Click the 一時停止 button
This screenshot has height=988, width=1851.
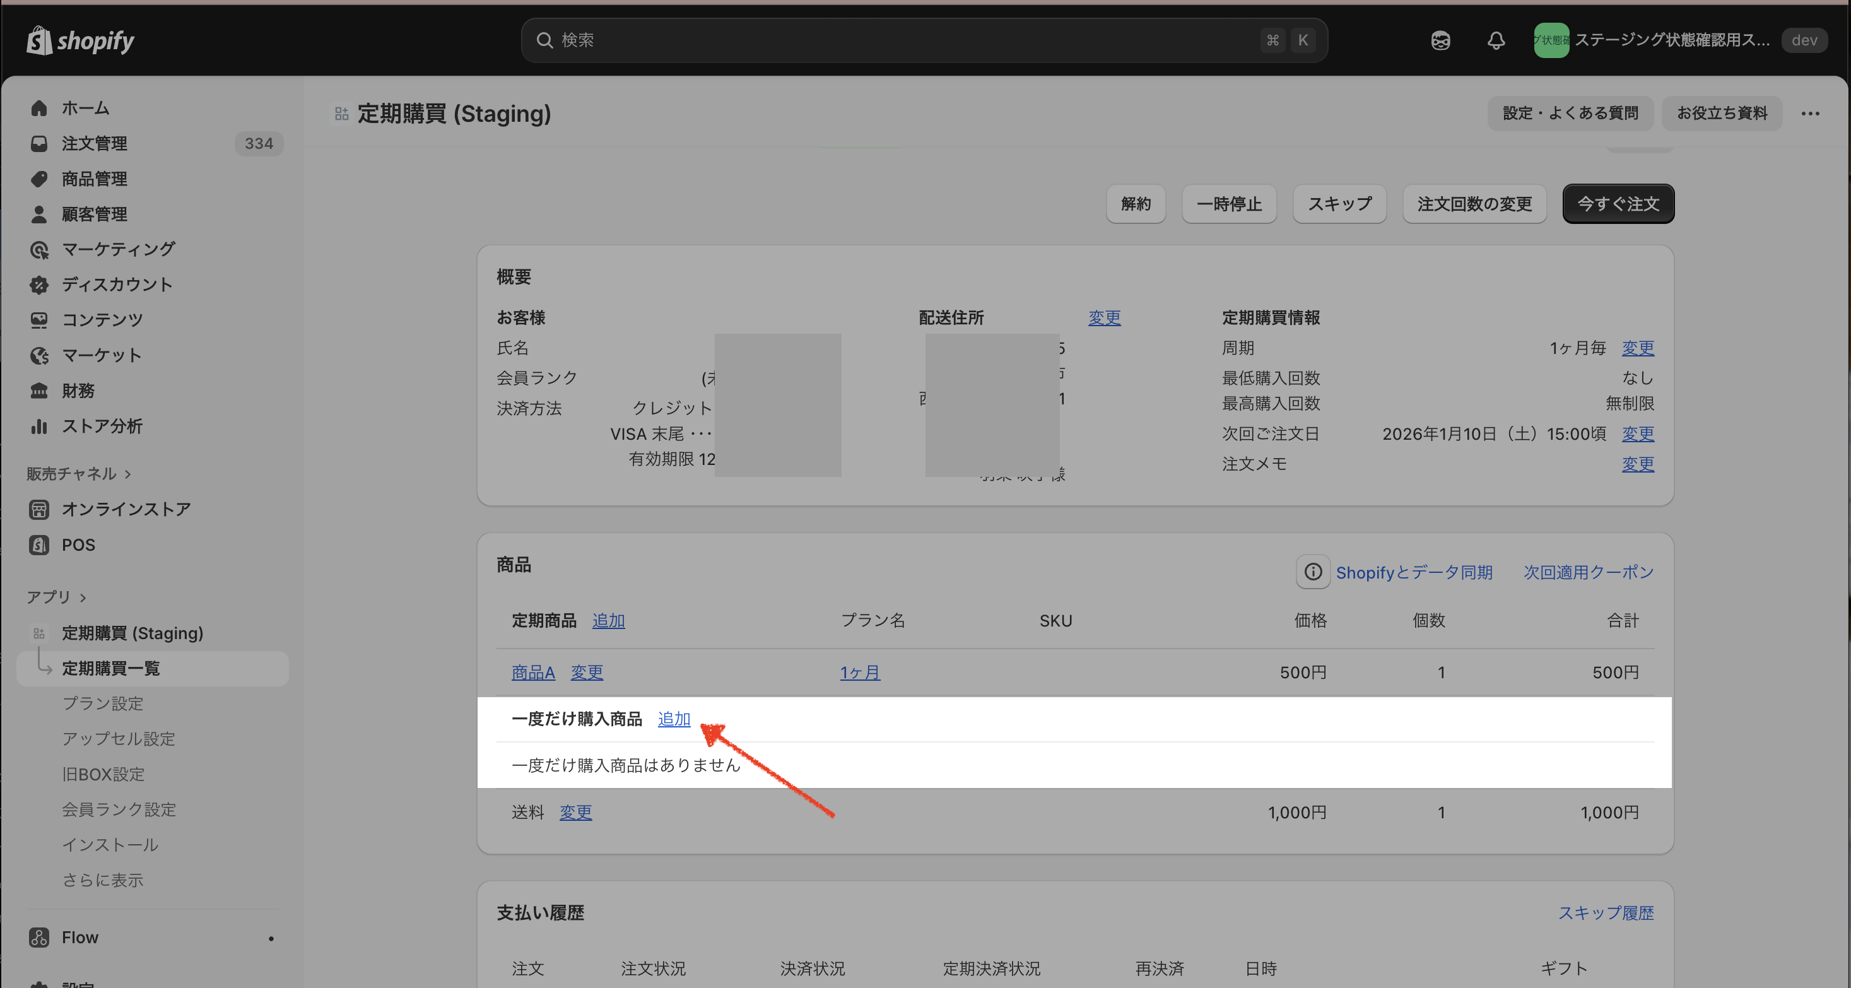(1228, 204)
